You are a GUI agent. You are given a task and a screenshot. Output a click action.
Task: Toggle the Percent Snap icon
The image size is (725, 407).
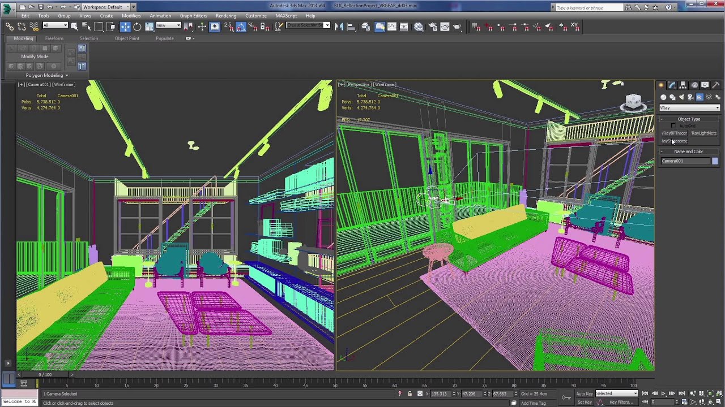tap(253, 27)
